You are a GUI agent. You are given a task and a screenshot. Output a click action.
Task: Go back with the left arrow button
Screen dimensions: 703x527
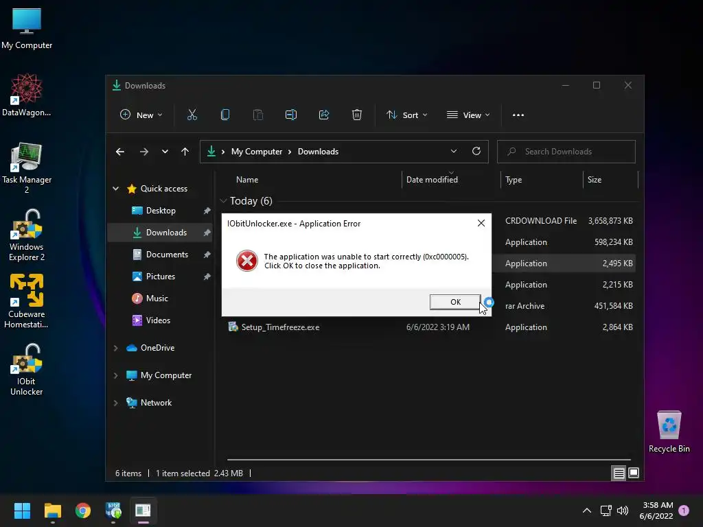[x=119, y=152]
